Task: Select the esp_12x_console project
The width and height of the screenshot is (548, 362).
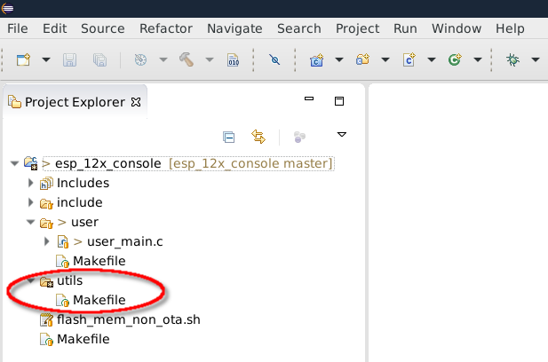Action: (188, 163)
